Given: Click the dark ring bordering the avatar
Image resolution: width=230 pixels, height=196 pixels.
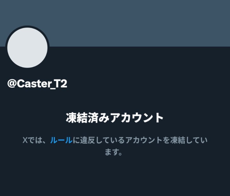Looking at the screenshot, I should pos(27,26).
